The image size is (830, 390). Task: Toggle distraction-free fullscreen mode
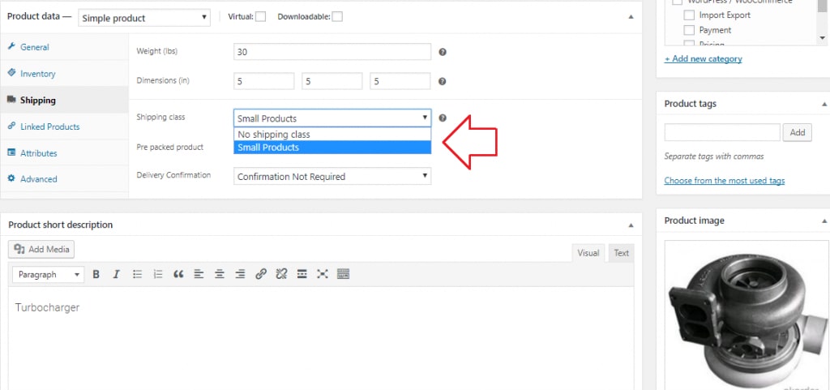click(323, 274)
